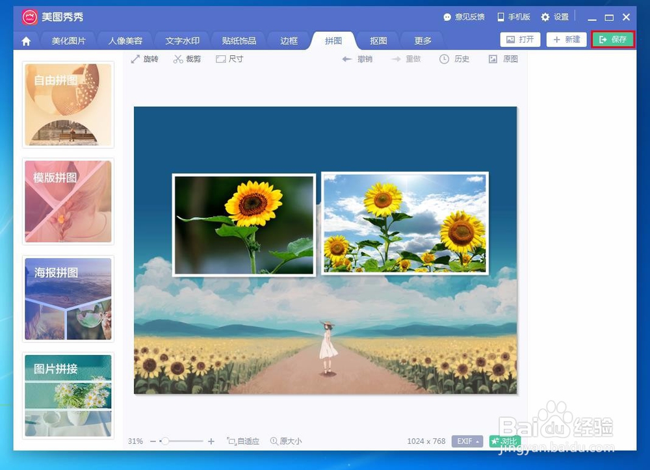Expand the EXIF dropdown
This screenshot has height=470, width=650.
pyautogui.click(x=467, y=441)
